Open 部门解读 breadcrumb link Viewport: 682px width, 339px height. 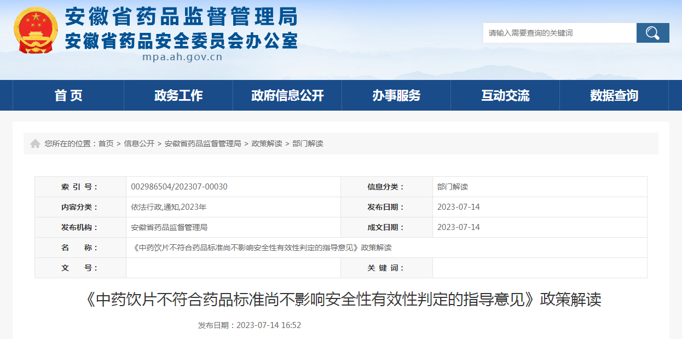pyautogui.click(x=308, y=143)
